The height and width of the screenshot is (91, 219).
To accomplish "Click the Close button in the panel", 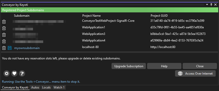I will [x=200, y=66].
